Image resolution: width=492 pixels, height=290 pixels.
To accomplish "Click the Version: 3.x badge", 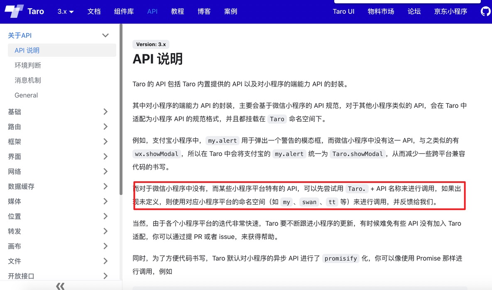I will (x=151, y=44).
